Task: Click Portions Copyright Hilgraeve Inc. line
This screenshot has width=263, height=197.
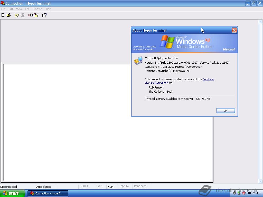Action: (167, 71)
